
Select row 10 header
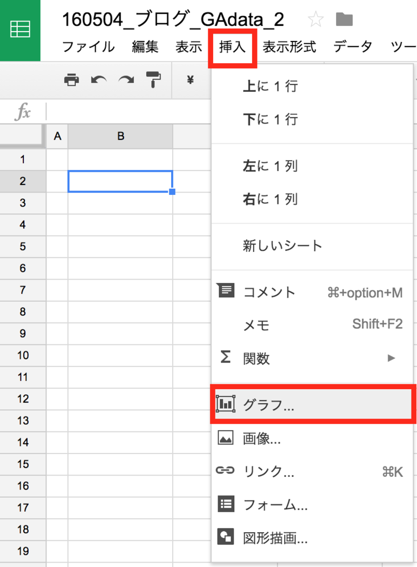click(22, 355)
